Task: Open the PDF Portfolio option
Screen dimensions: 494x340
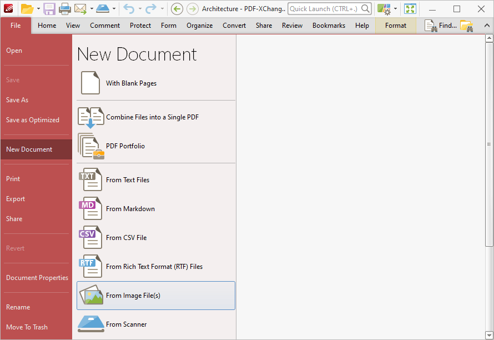Action: 125,146
